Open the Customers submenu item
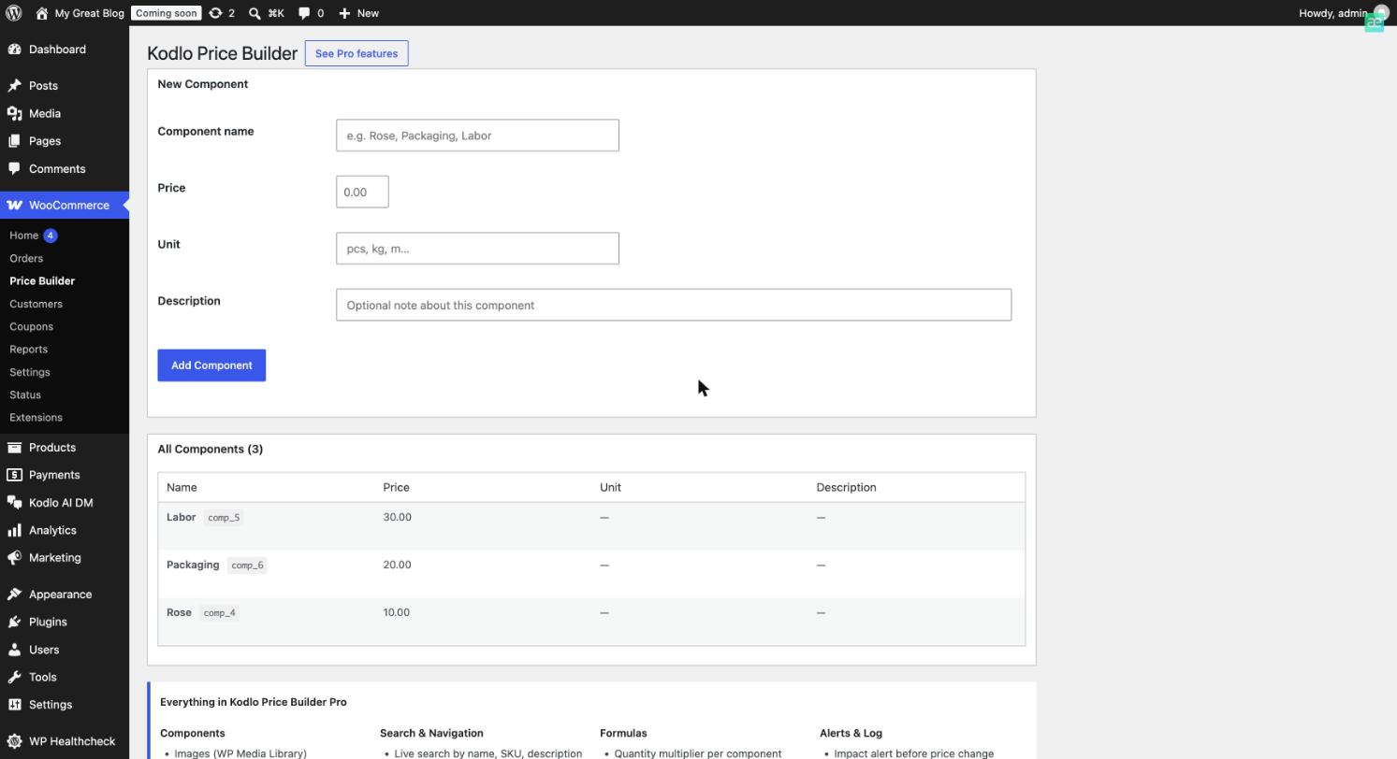This screenshot has height=759, width=1397. click(x=36, y=304)
